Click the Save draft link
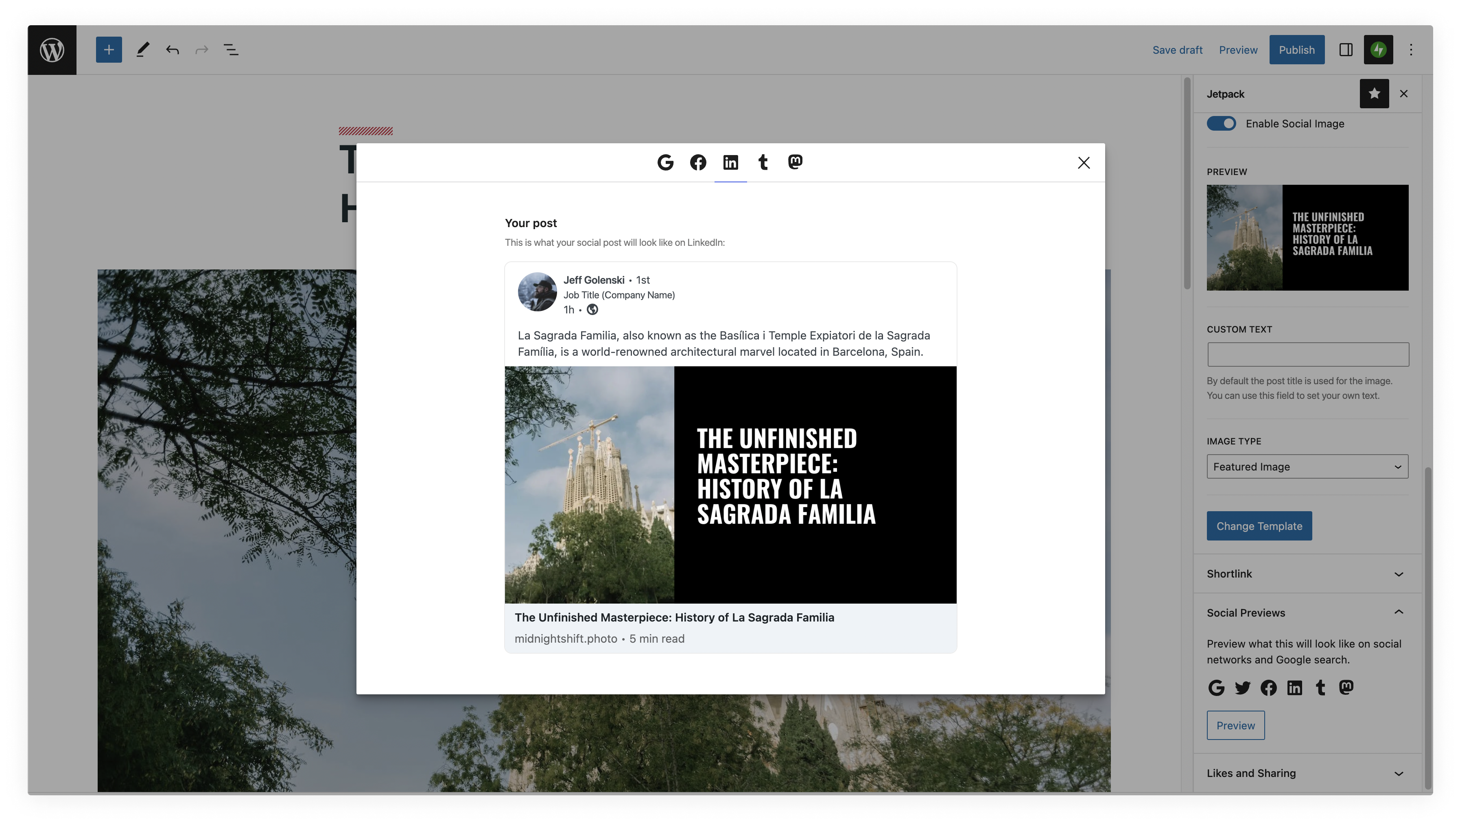Viewport: 1460px width, 825px height. [x=1177, y=50]
